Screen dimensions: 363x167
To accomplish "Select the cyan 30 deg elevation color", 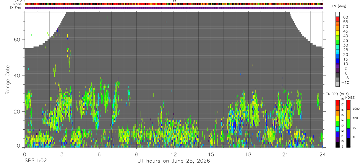I will coord(337,47).
